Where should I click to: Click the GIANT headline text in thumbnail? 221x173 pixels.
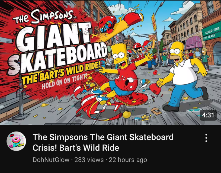click(54, 37)
